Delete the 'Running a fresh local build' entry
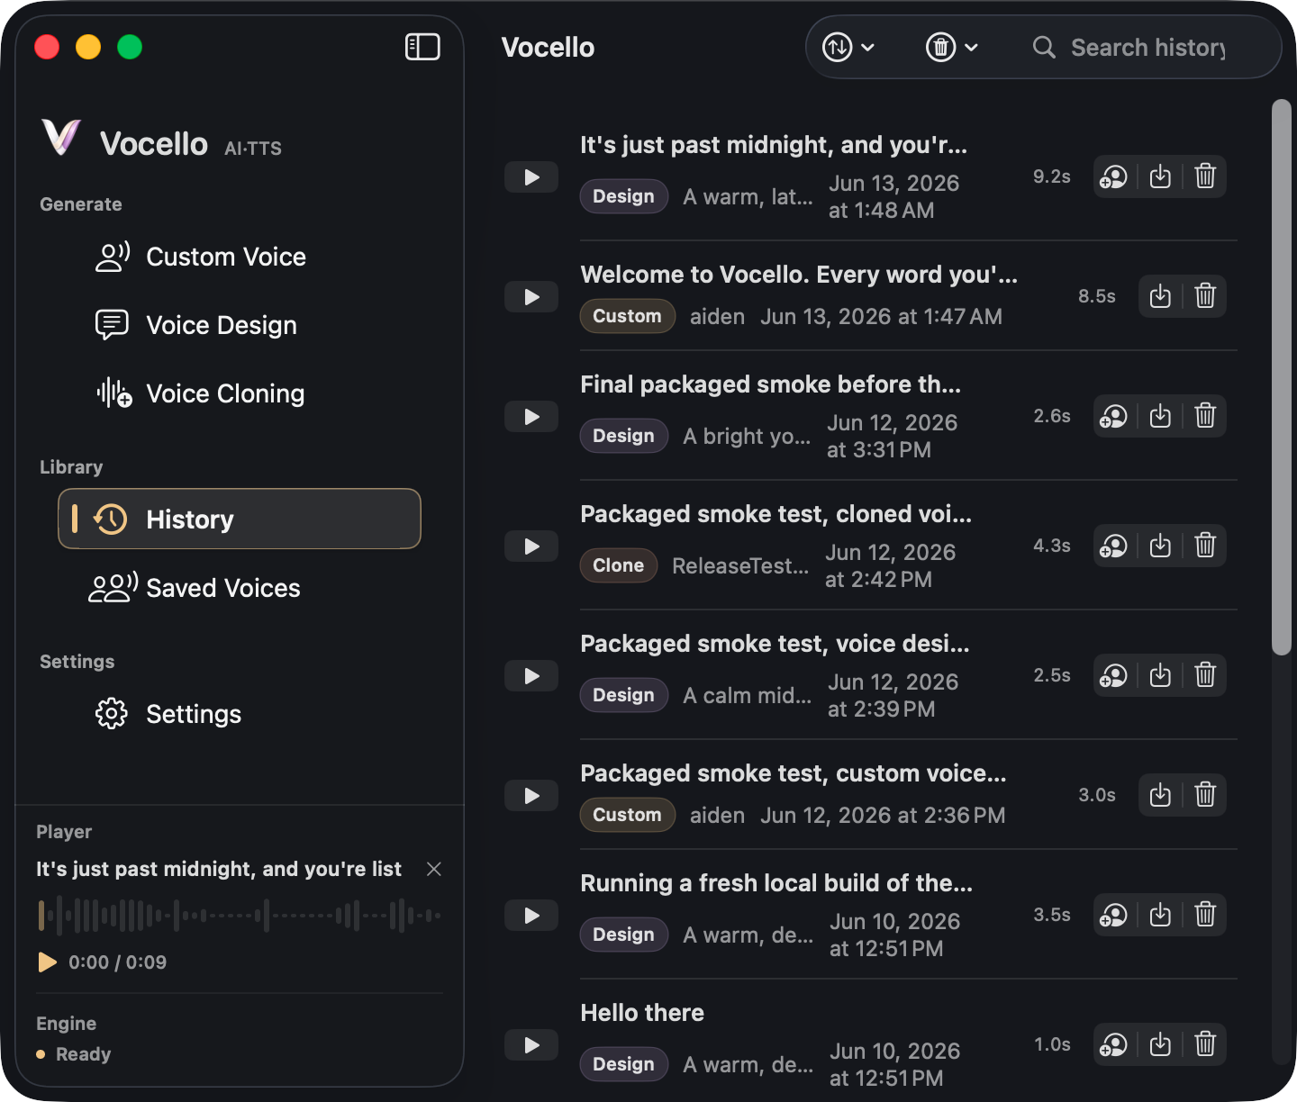Viewport: 1297px width, 1102px height. click(1205, 915)
